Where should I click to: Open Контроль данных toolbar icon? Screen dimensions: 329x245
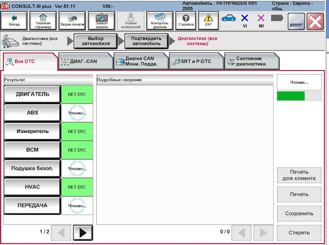click(x=160, y=17)
